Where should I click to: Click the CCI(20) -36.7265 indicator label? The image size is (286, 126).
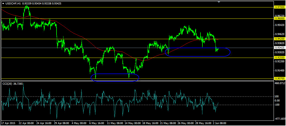tap(13, 84)
